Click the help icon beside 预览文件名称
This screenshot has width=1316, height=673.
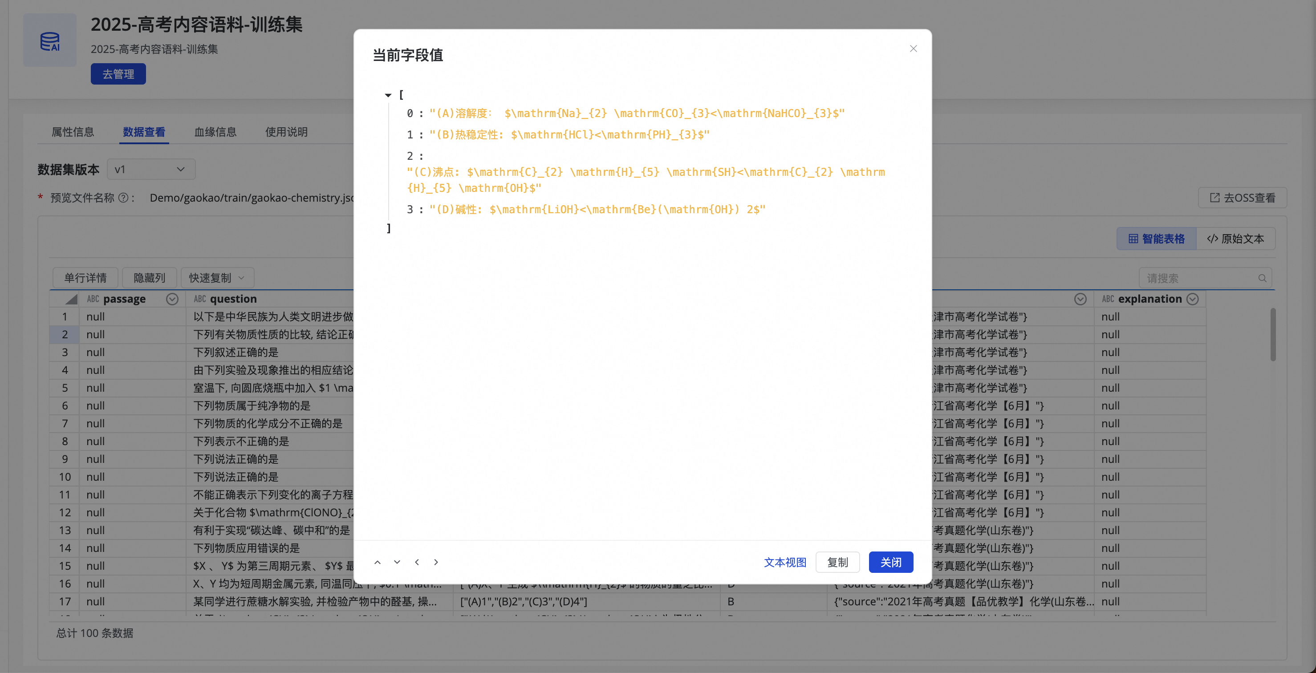click(123, 198)
